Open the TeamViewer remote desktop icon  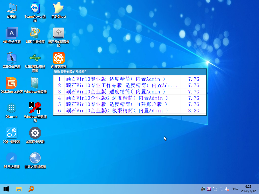point(35,8)
